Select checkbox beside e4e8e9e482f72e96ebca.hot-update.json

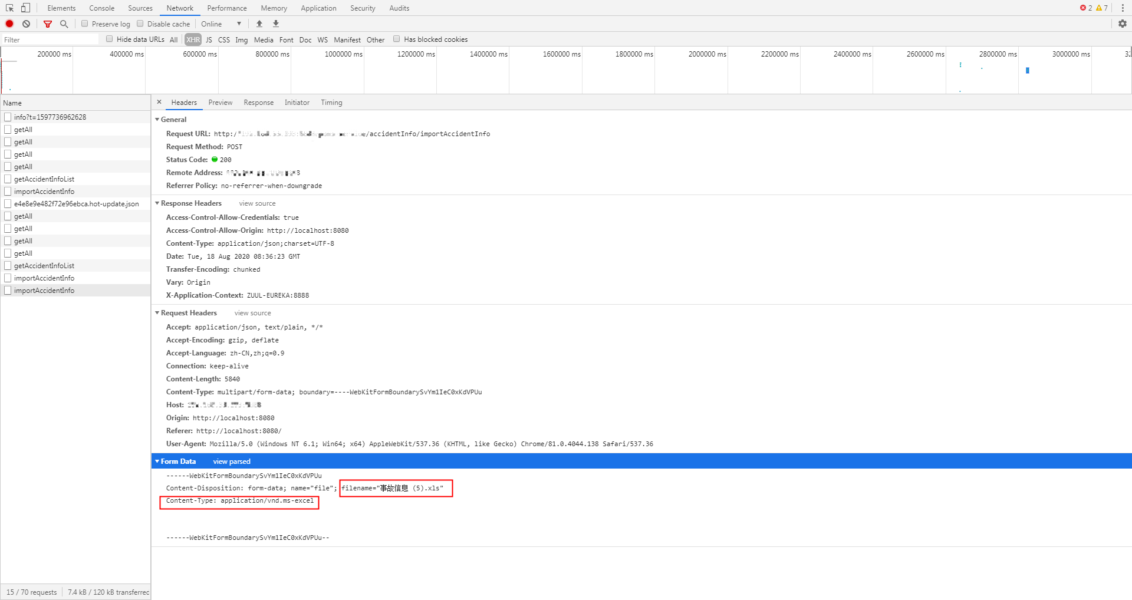[8, 203]
